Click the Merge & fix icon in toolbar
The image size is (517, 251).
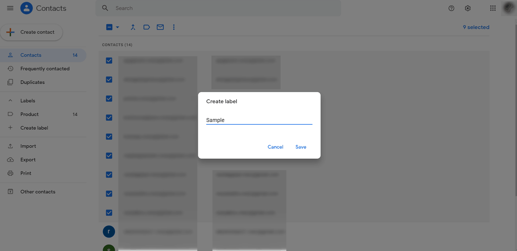click(133, 27)
